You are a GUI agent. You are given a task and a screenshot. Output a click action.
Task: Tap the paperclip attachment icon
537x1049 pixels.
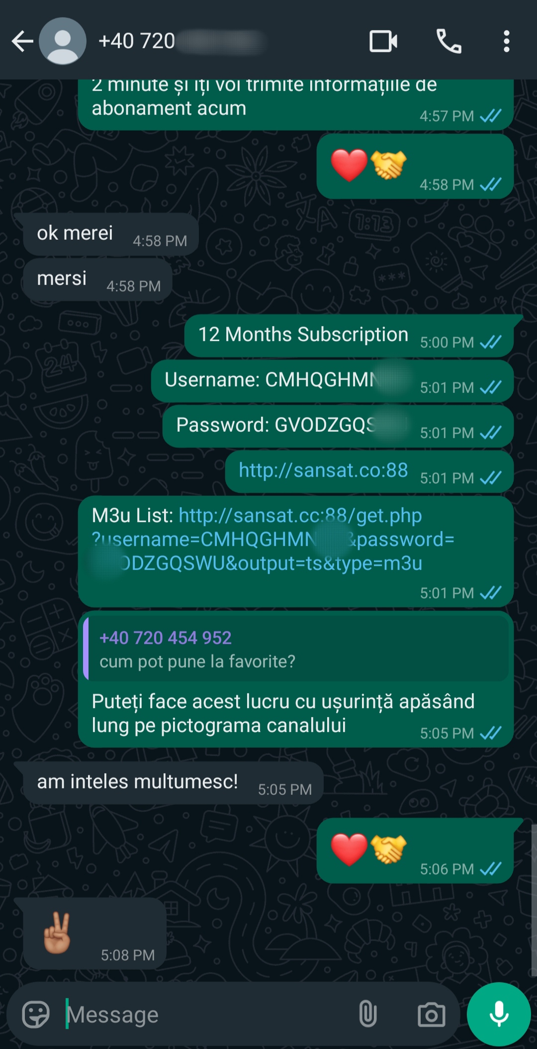tap(368, 1014)
